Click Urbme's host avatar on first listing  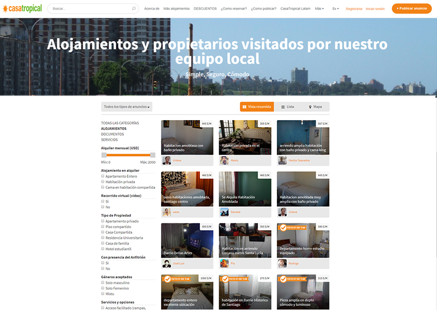coord(167,160)
